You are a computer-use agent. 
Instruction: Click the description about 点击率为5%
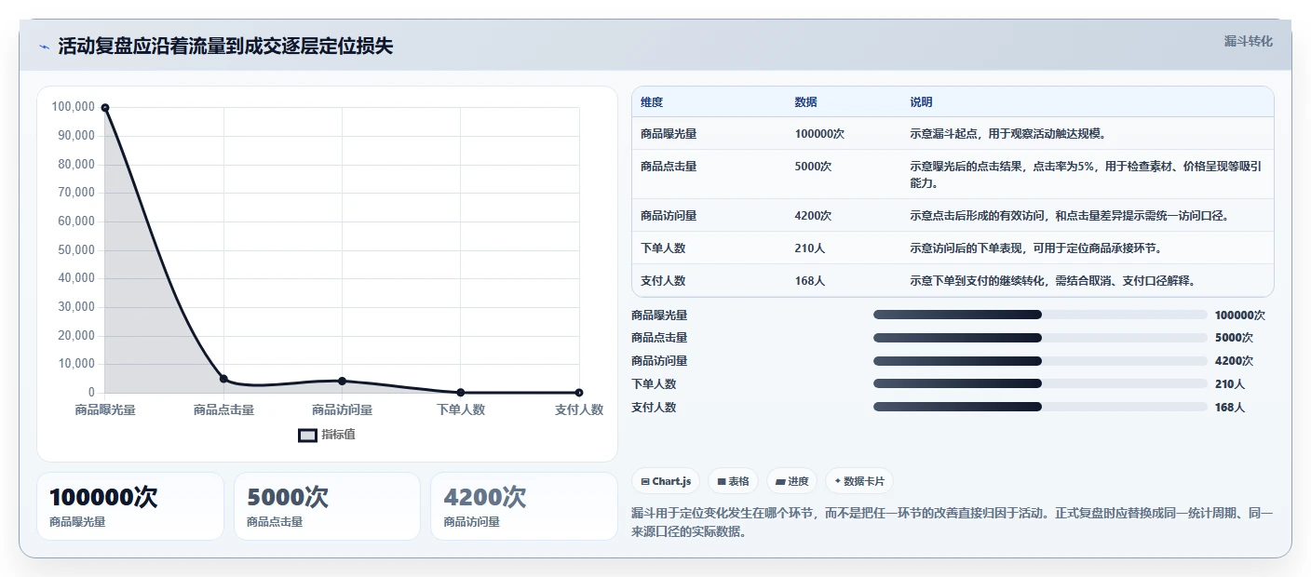(x=1087, y=175)
